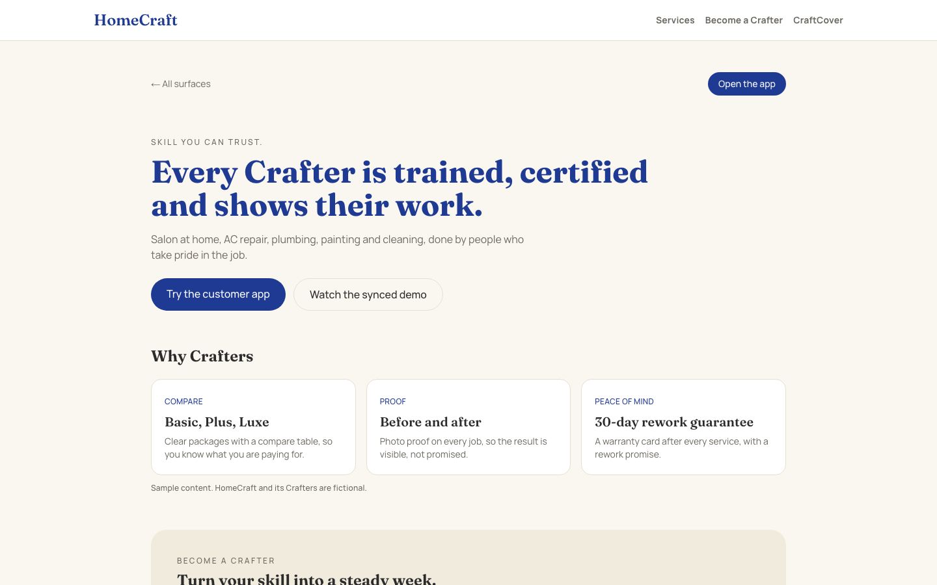The height and width of the screenshot is (585, 937).
Task: Click the 'Why Crafters' heading
Action: point(202,356)
